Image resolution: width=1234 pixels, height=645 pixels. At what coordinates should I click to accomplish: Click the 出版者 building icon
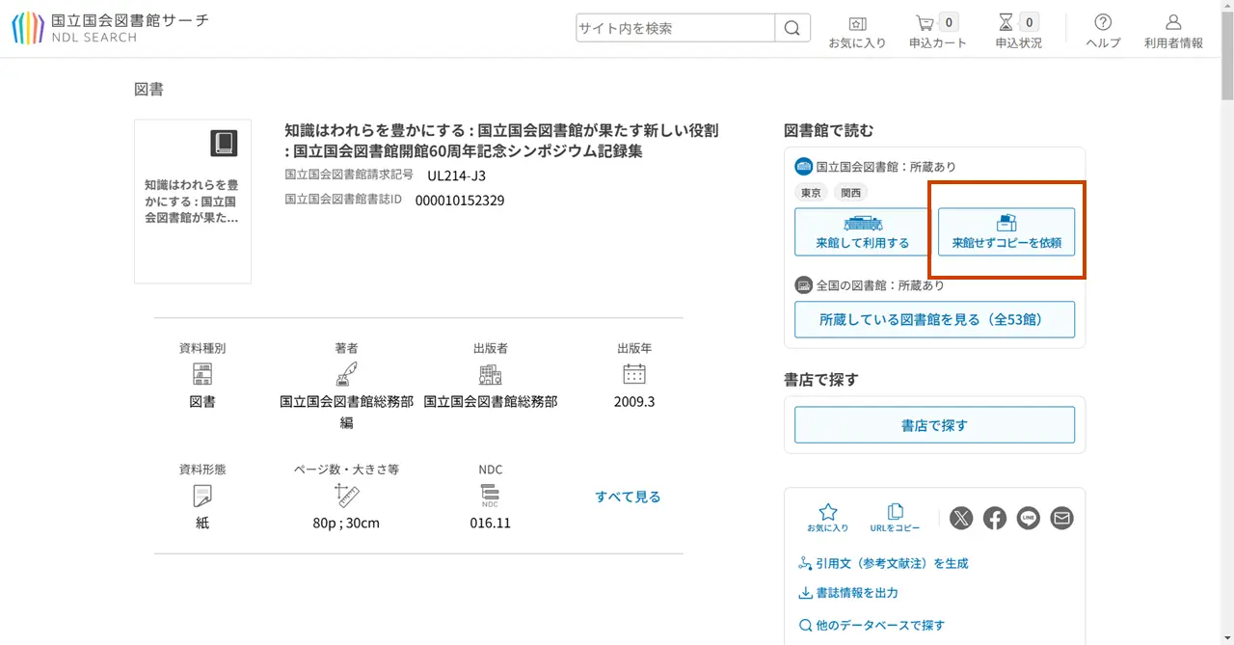point(491,374)
